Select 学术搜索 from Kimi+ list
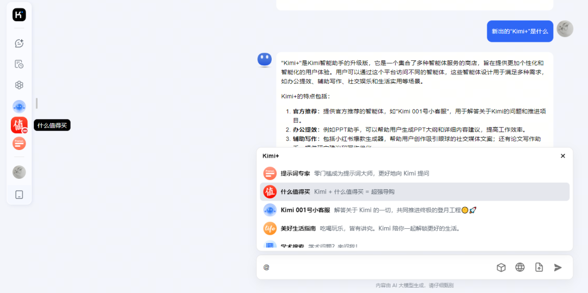The width and height of the screenshot is (588, 293). tap(414, 245)
